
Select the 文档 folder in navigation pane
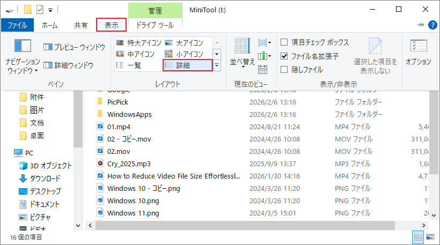[32, 123]
